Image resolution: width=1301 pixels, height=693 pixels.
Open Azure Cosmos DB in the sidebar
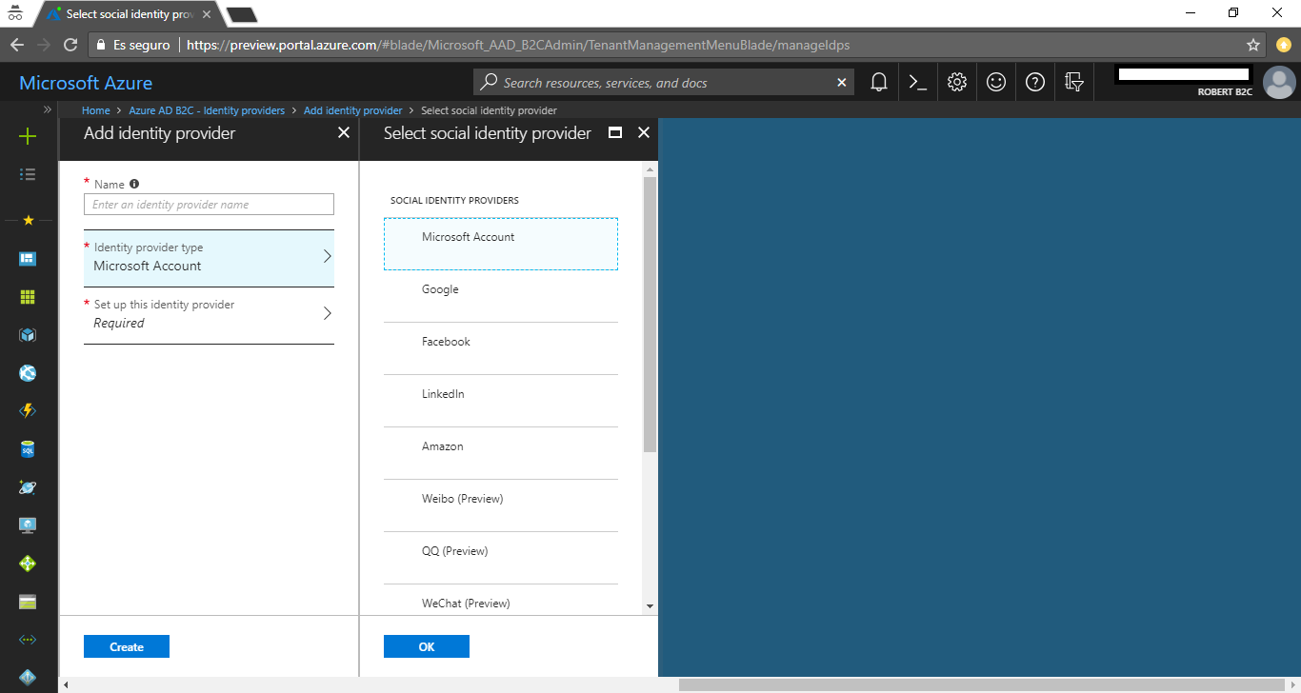coord(28,486)
